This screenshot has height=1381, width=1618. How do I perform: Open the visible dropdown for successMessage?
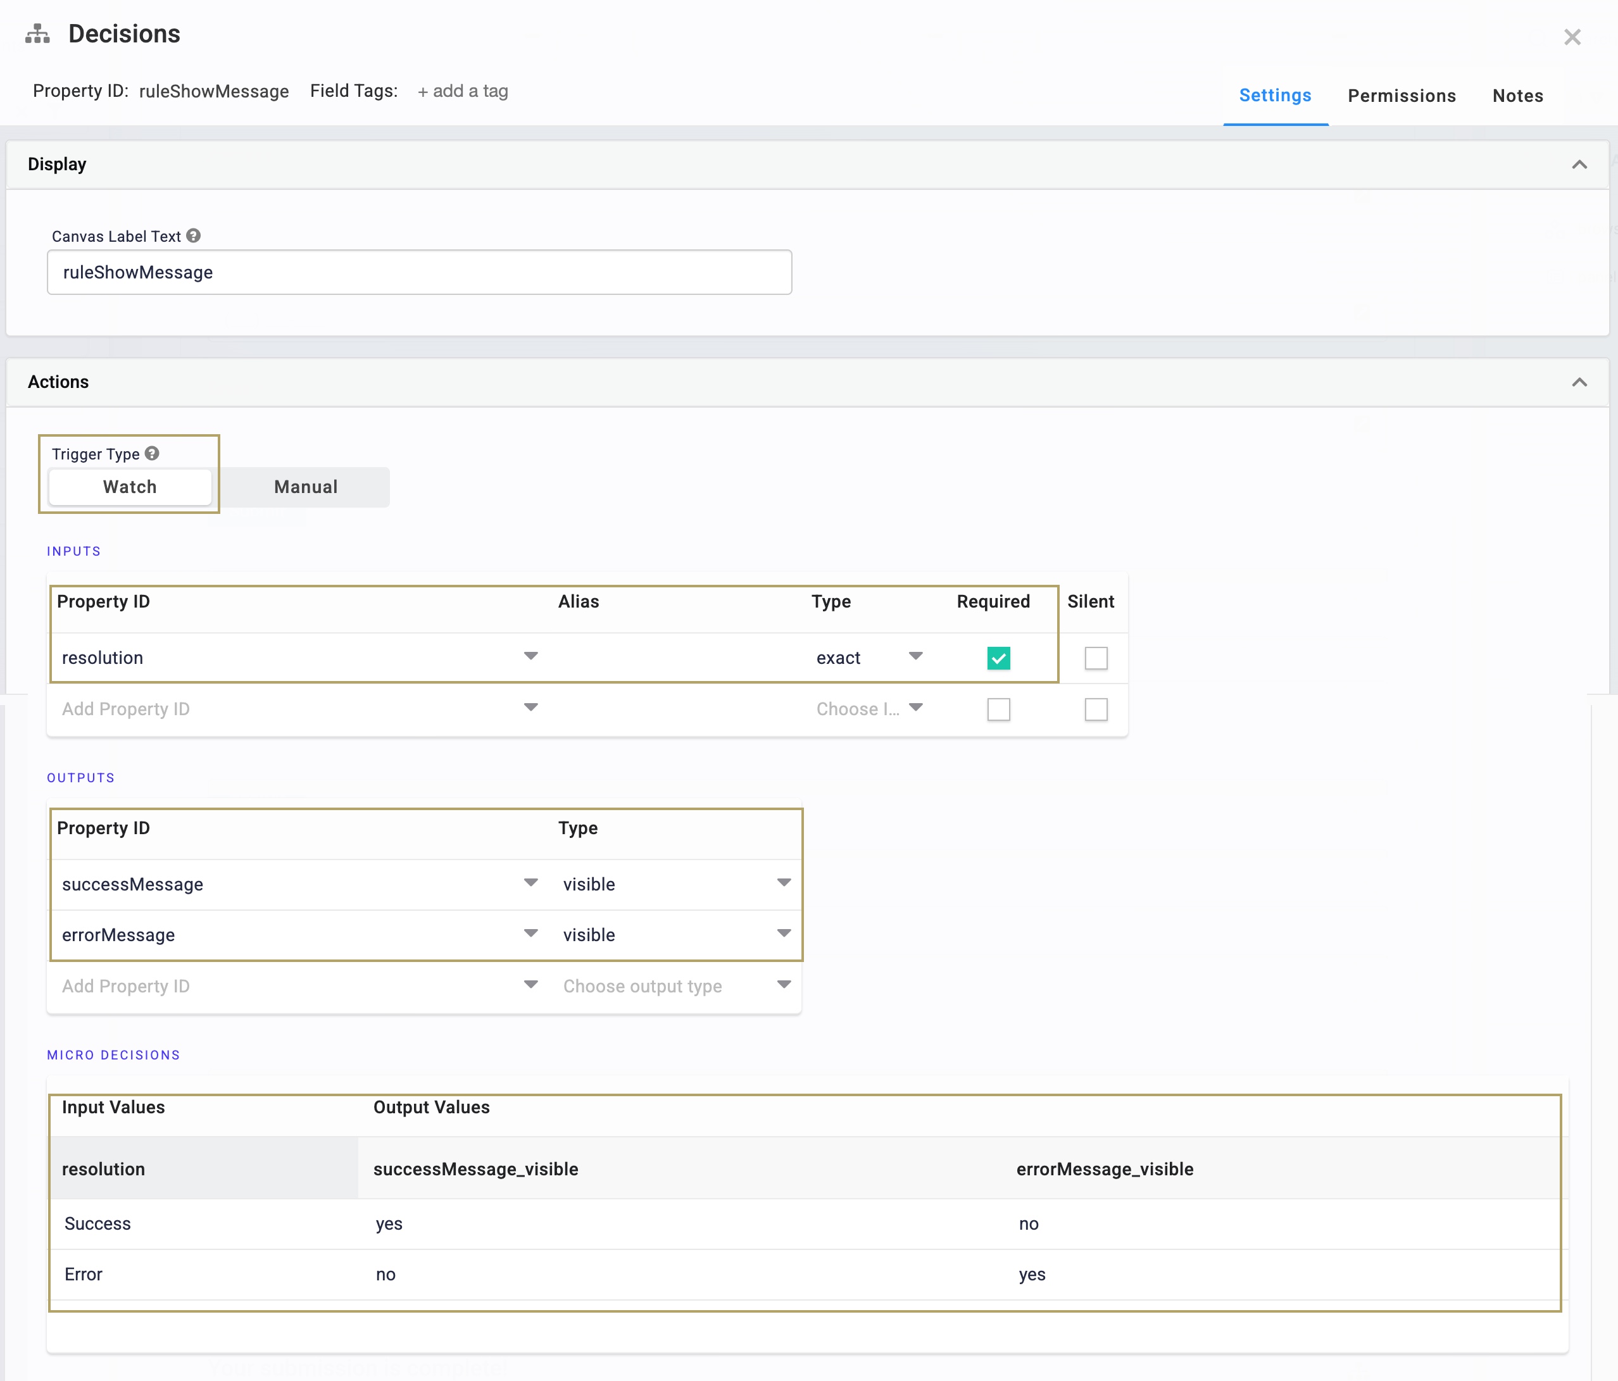[784, 883]
